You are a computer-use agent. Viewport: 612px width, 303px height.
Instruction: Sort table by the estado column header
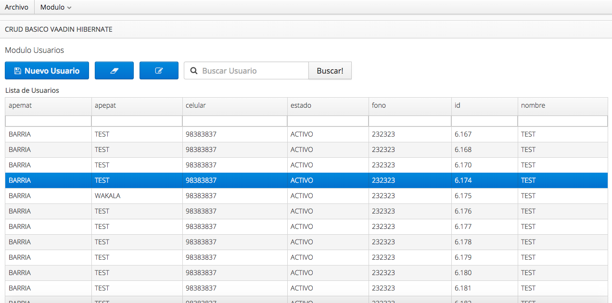point(328,105)
